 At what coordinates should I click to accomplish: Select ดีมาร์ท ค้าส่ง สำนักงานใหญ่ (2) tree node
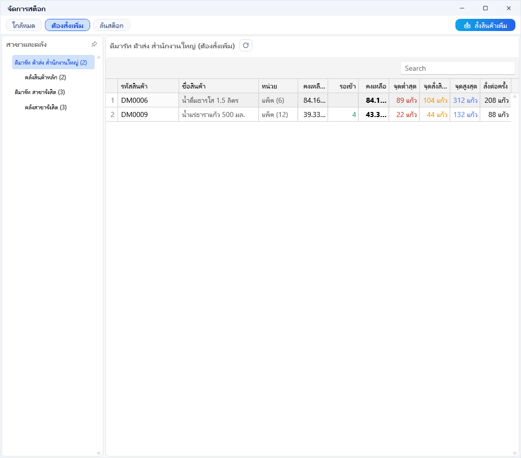tap(53, 62)
